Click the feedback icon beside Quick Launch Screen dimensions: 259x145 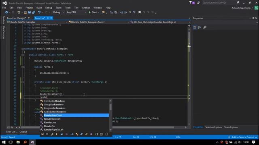[199, 3]
